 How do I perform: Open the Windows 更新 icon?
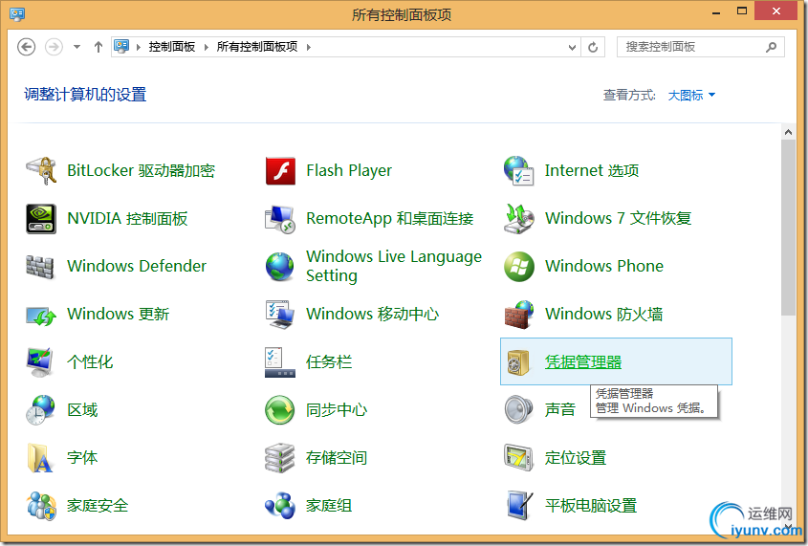tap(41, 315)
